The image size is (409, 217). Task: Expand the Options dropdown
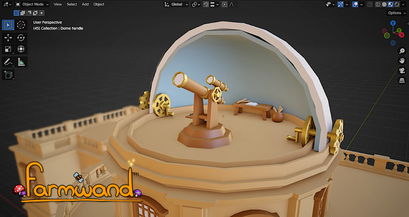[397, 13]
